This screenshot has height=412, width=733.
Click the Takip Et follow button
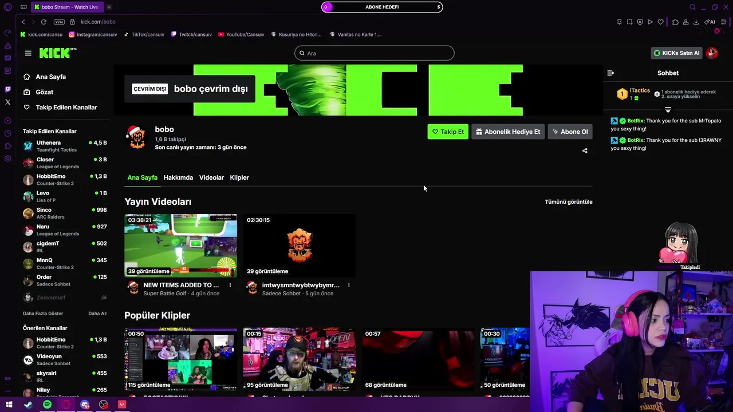[448, 132]
